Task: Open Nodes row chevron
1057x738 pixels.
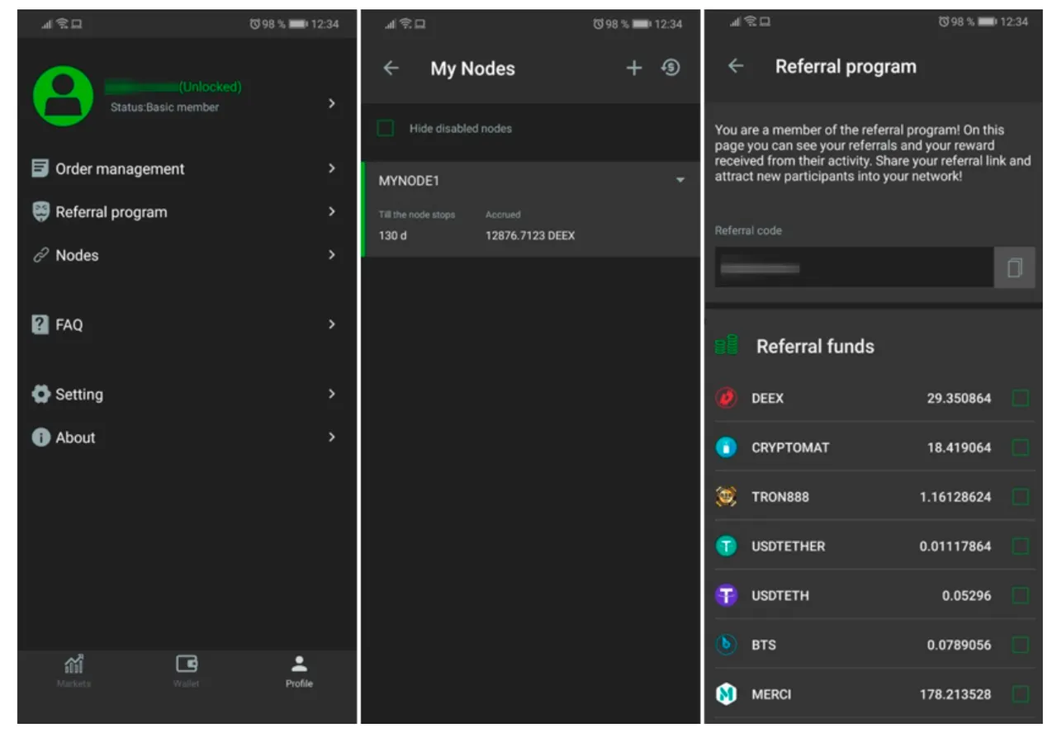Action: [332, 255]
